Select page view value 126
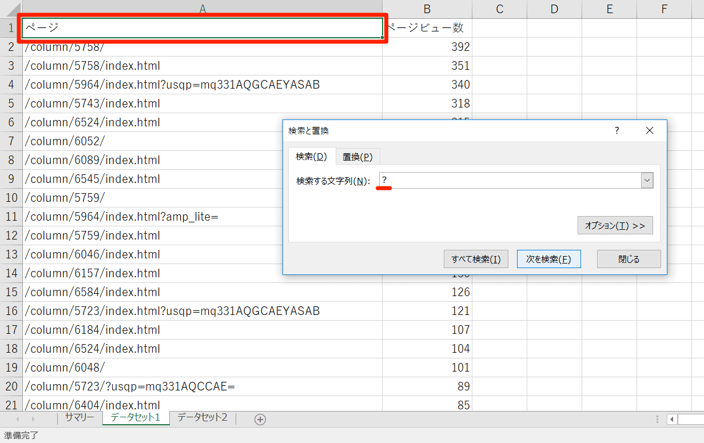This screenshot has height=443, width=704. (x=427, y=292)
